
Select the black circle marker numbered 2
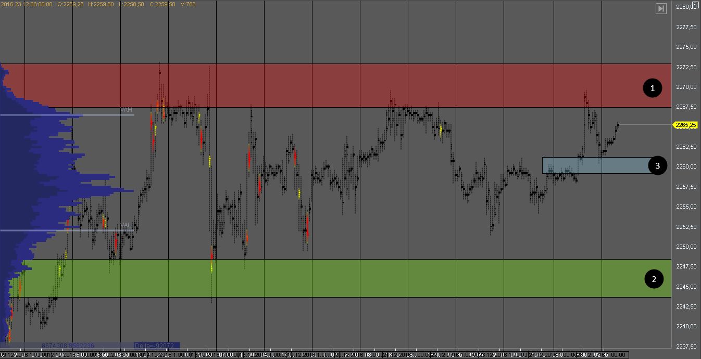[x=654, y=279]
